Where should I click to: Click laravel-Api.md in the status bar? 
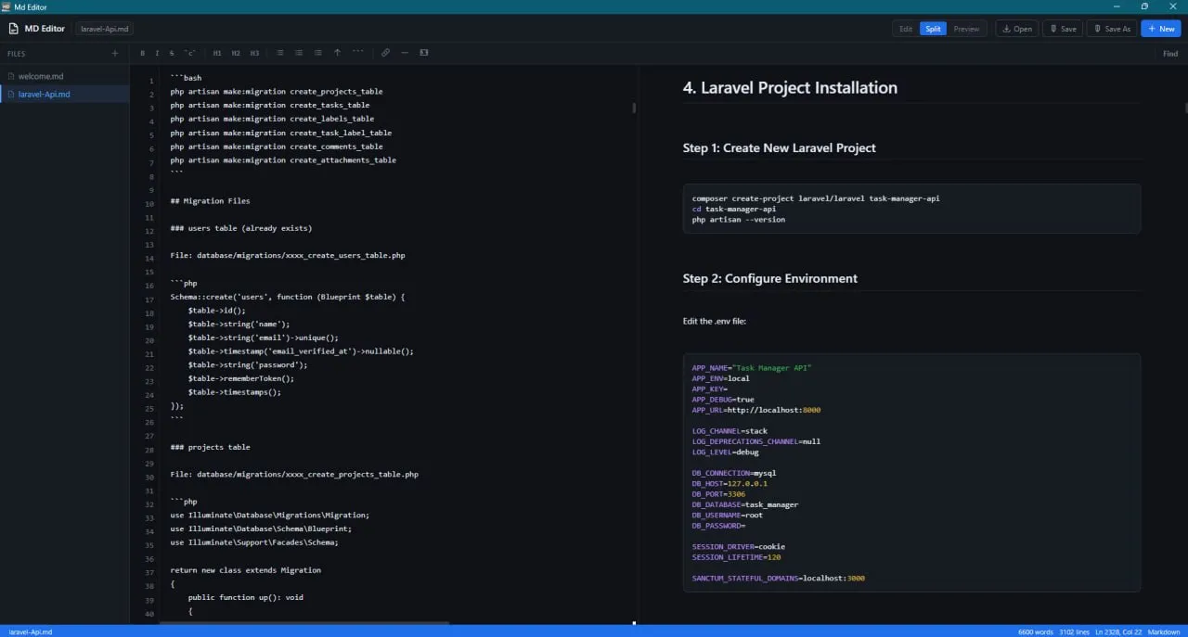tap(30, 631)
